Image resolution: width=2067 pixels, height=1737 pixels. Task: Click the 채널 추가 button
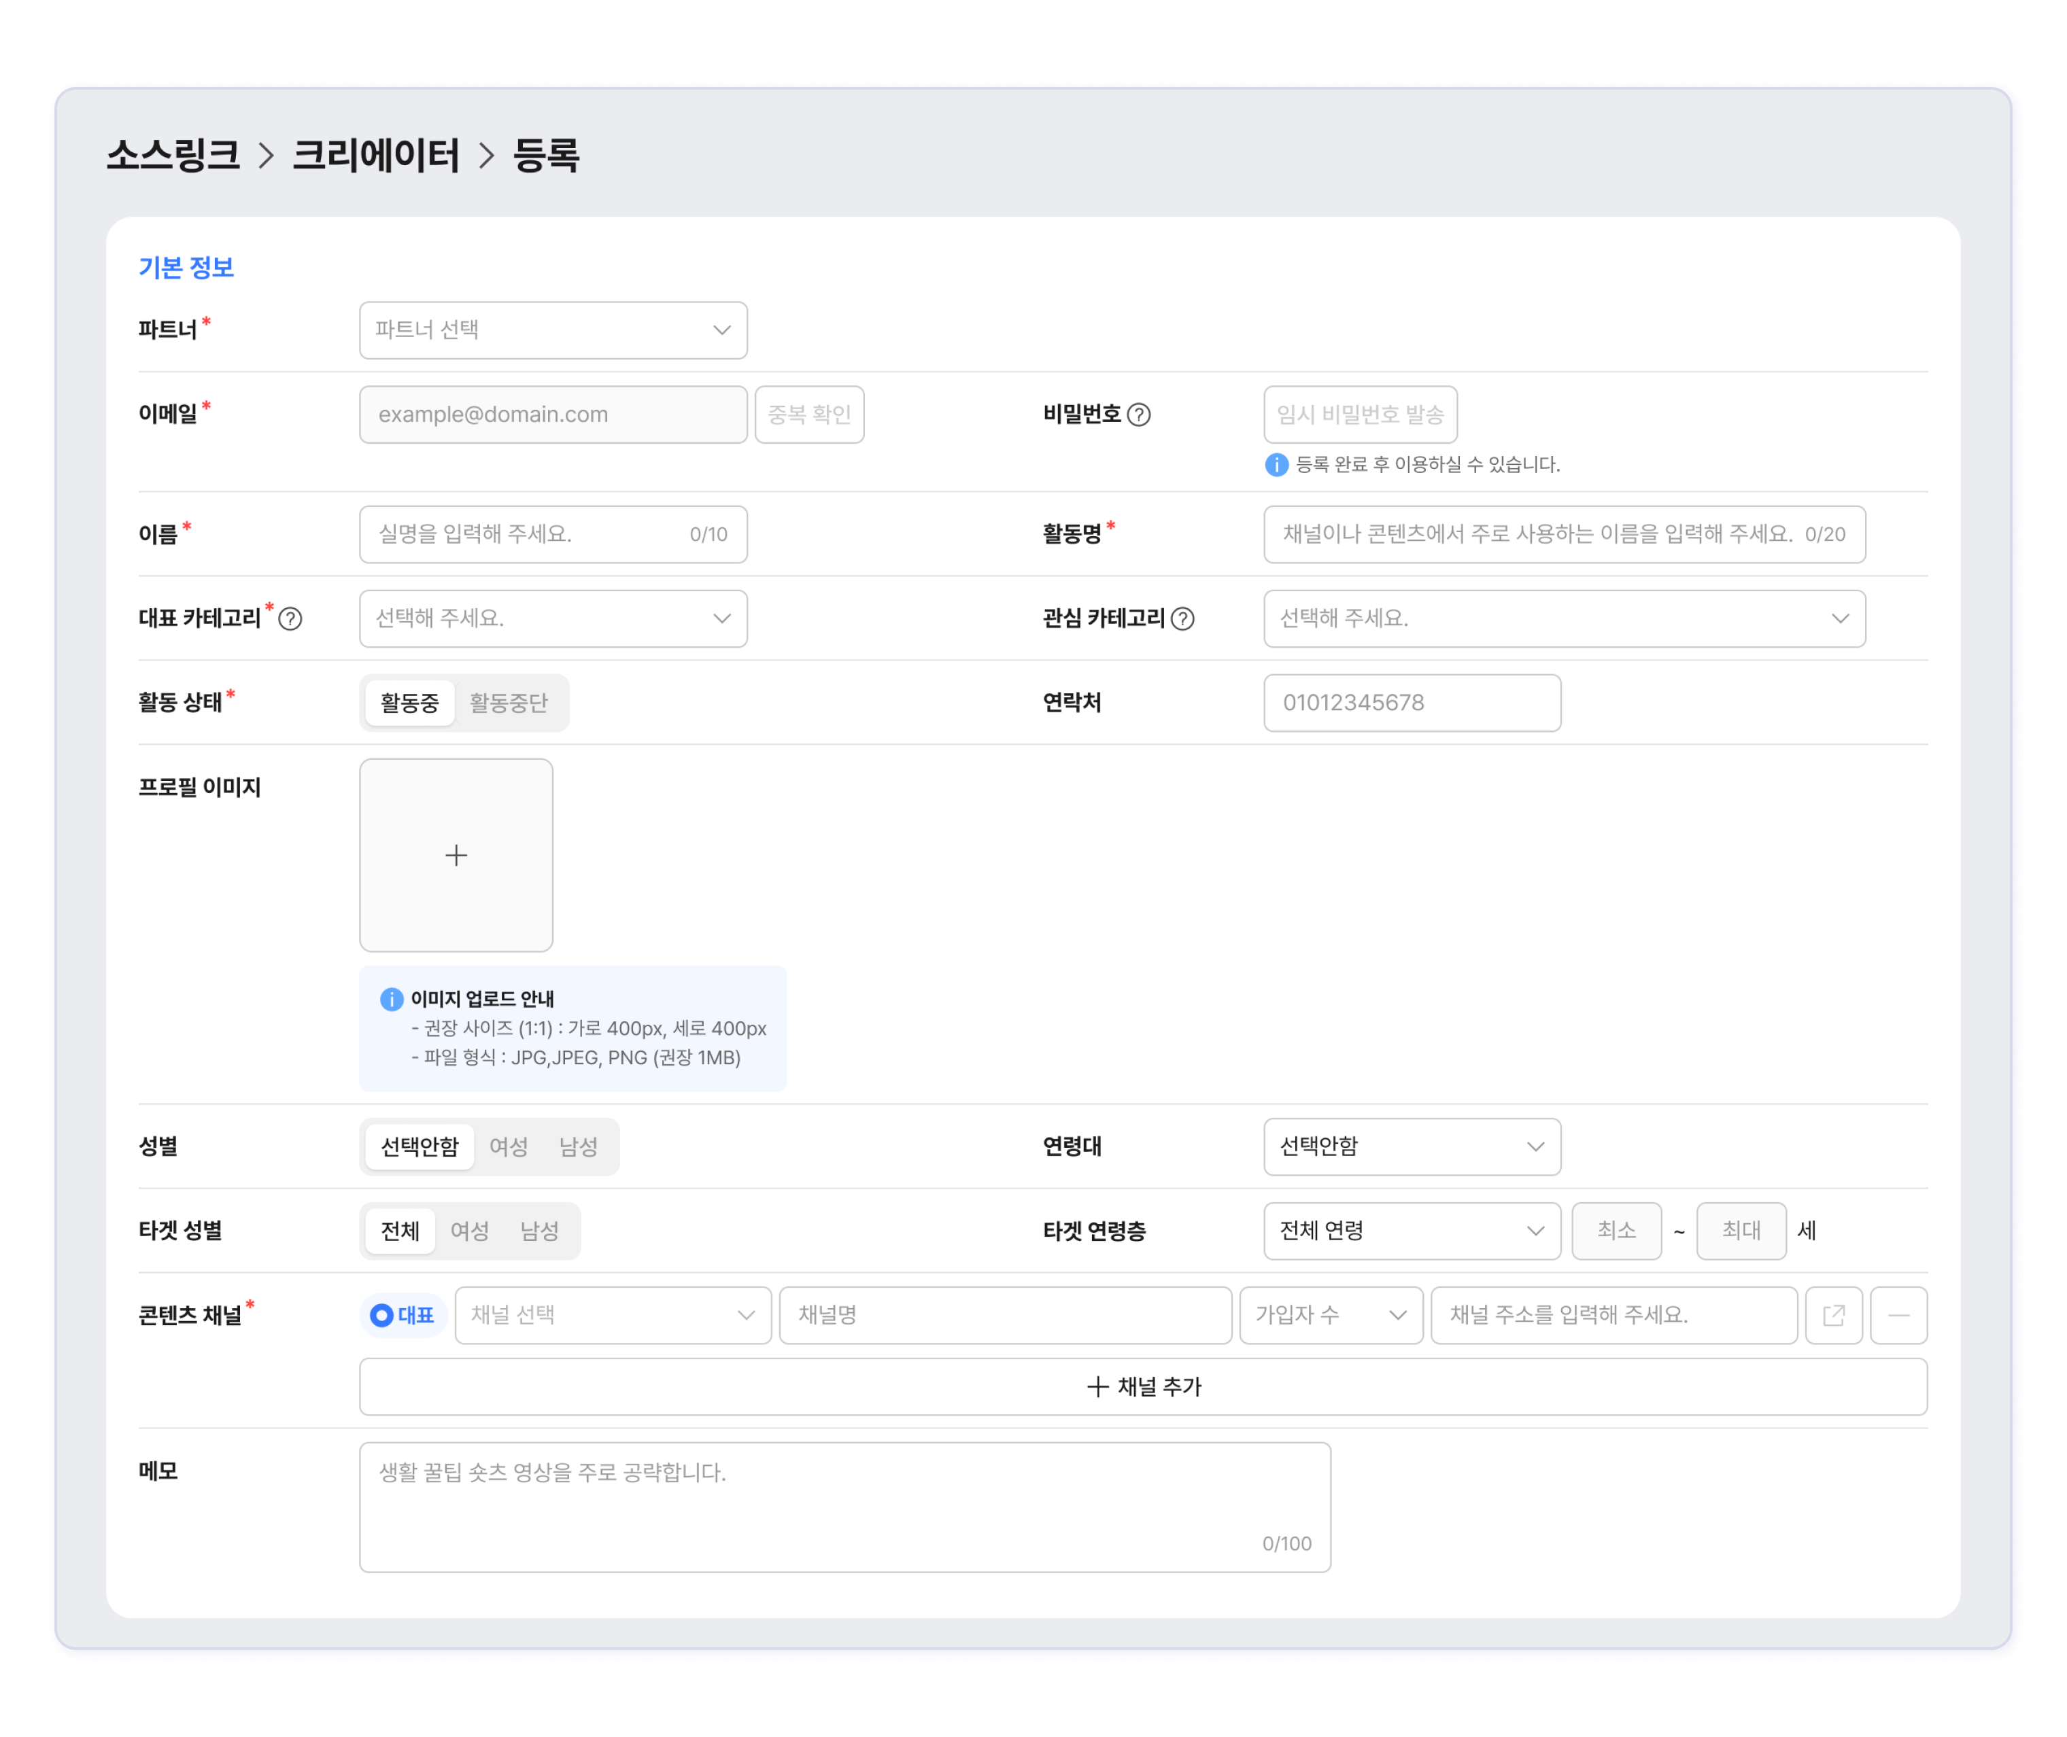[x=1143, y=1386]
